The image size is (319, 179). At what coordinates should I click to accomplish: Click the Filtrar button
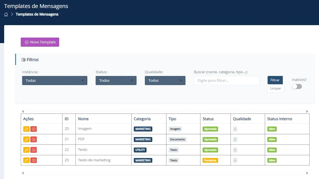pyautogui.click(x=275, y=80)
